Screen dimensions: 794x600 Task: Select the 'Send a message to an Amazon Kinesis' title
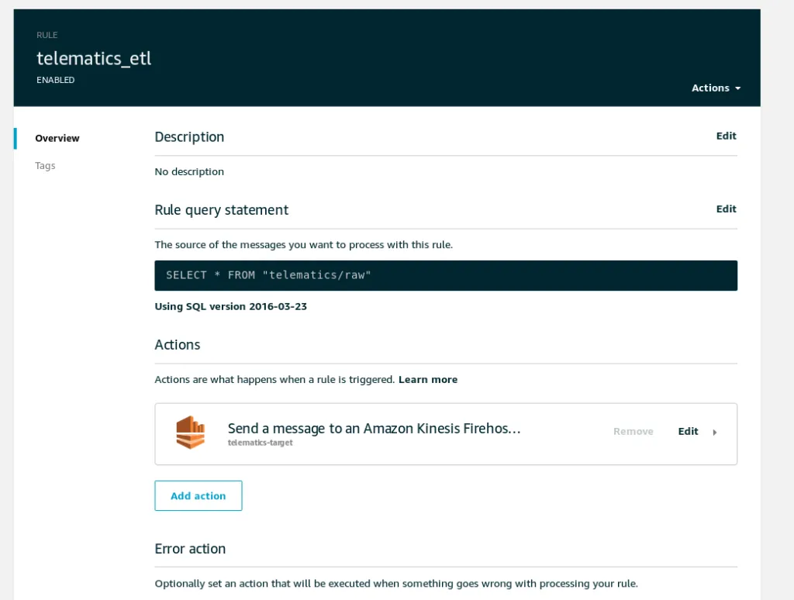374,428
